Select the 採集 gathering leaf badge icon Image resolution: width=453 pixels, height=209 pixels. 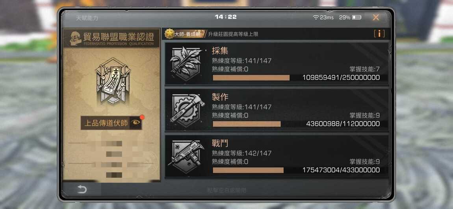point(186,63)
